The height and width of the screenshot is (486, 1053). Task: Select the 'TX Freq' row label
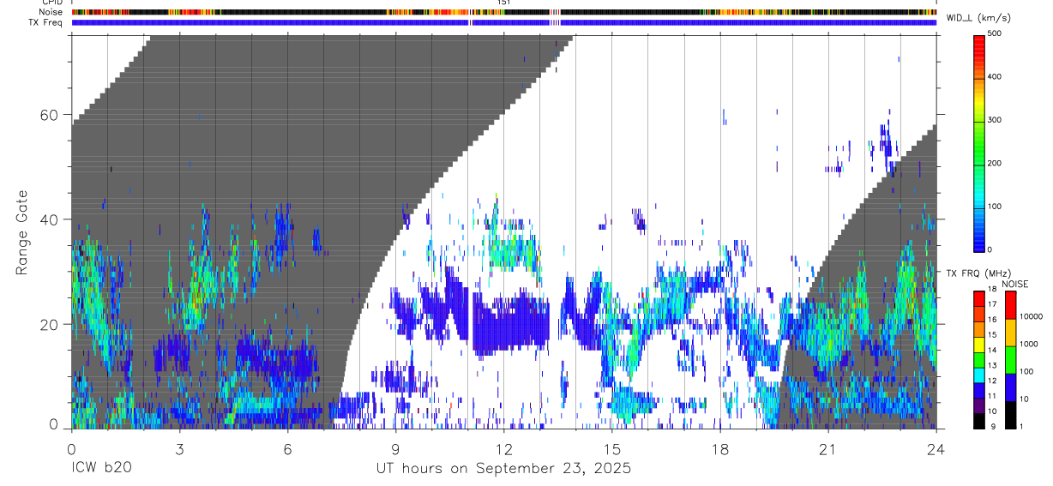pos(45,22)
